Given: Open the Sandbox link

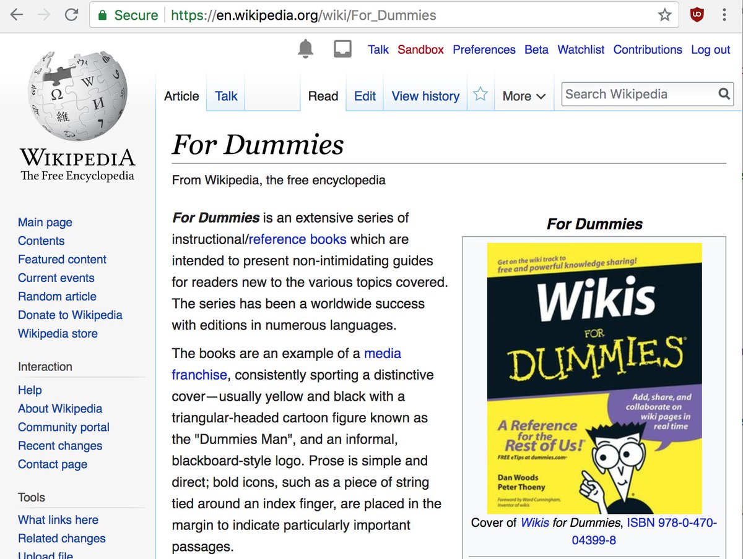Looking at the screenshot, I should (420, 49).
